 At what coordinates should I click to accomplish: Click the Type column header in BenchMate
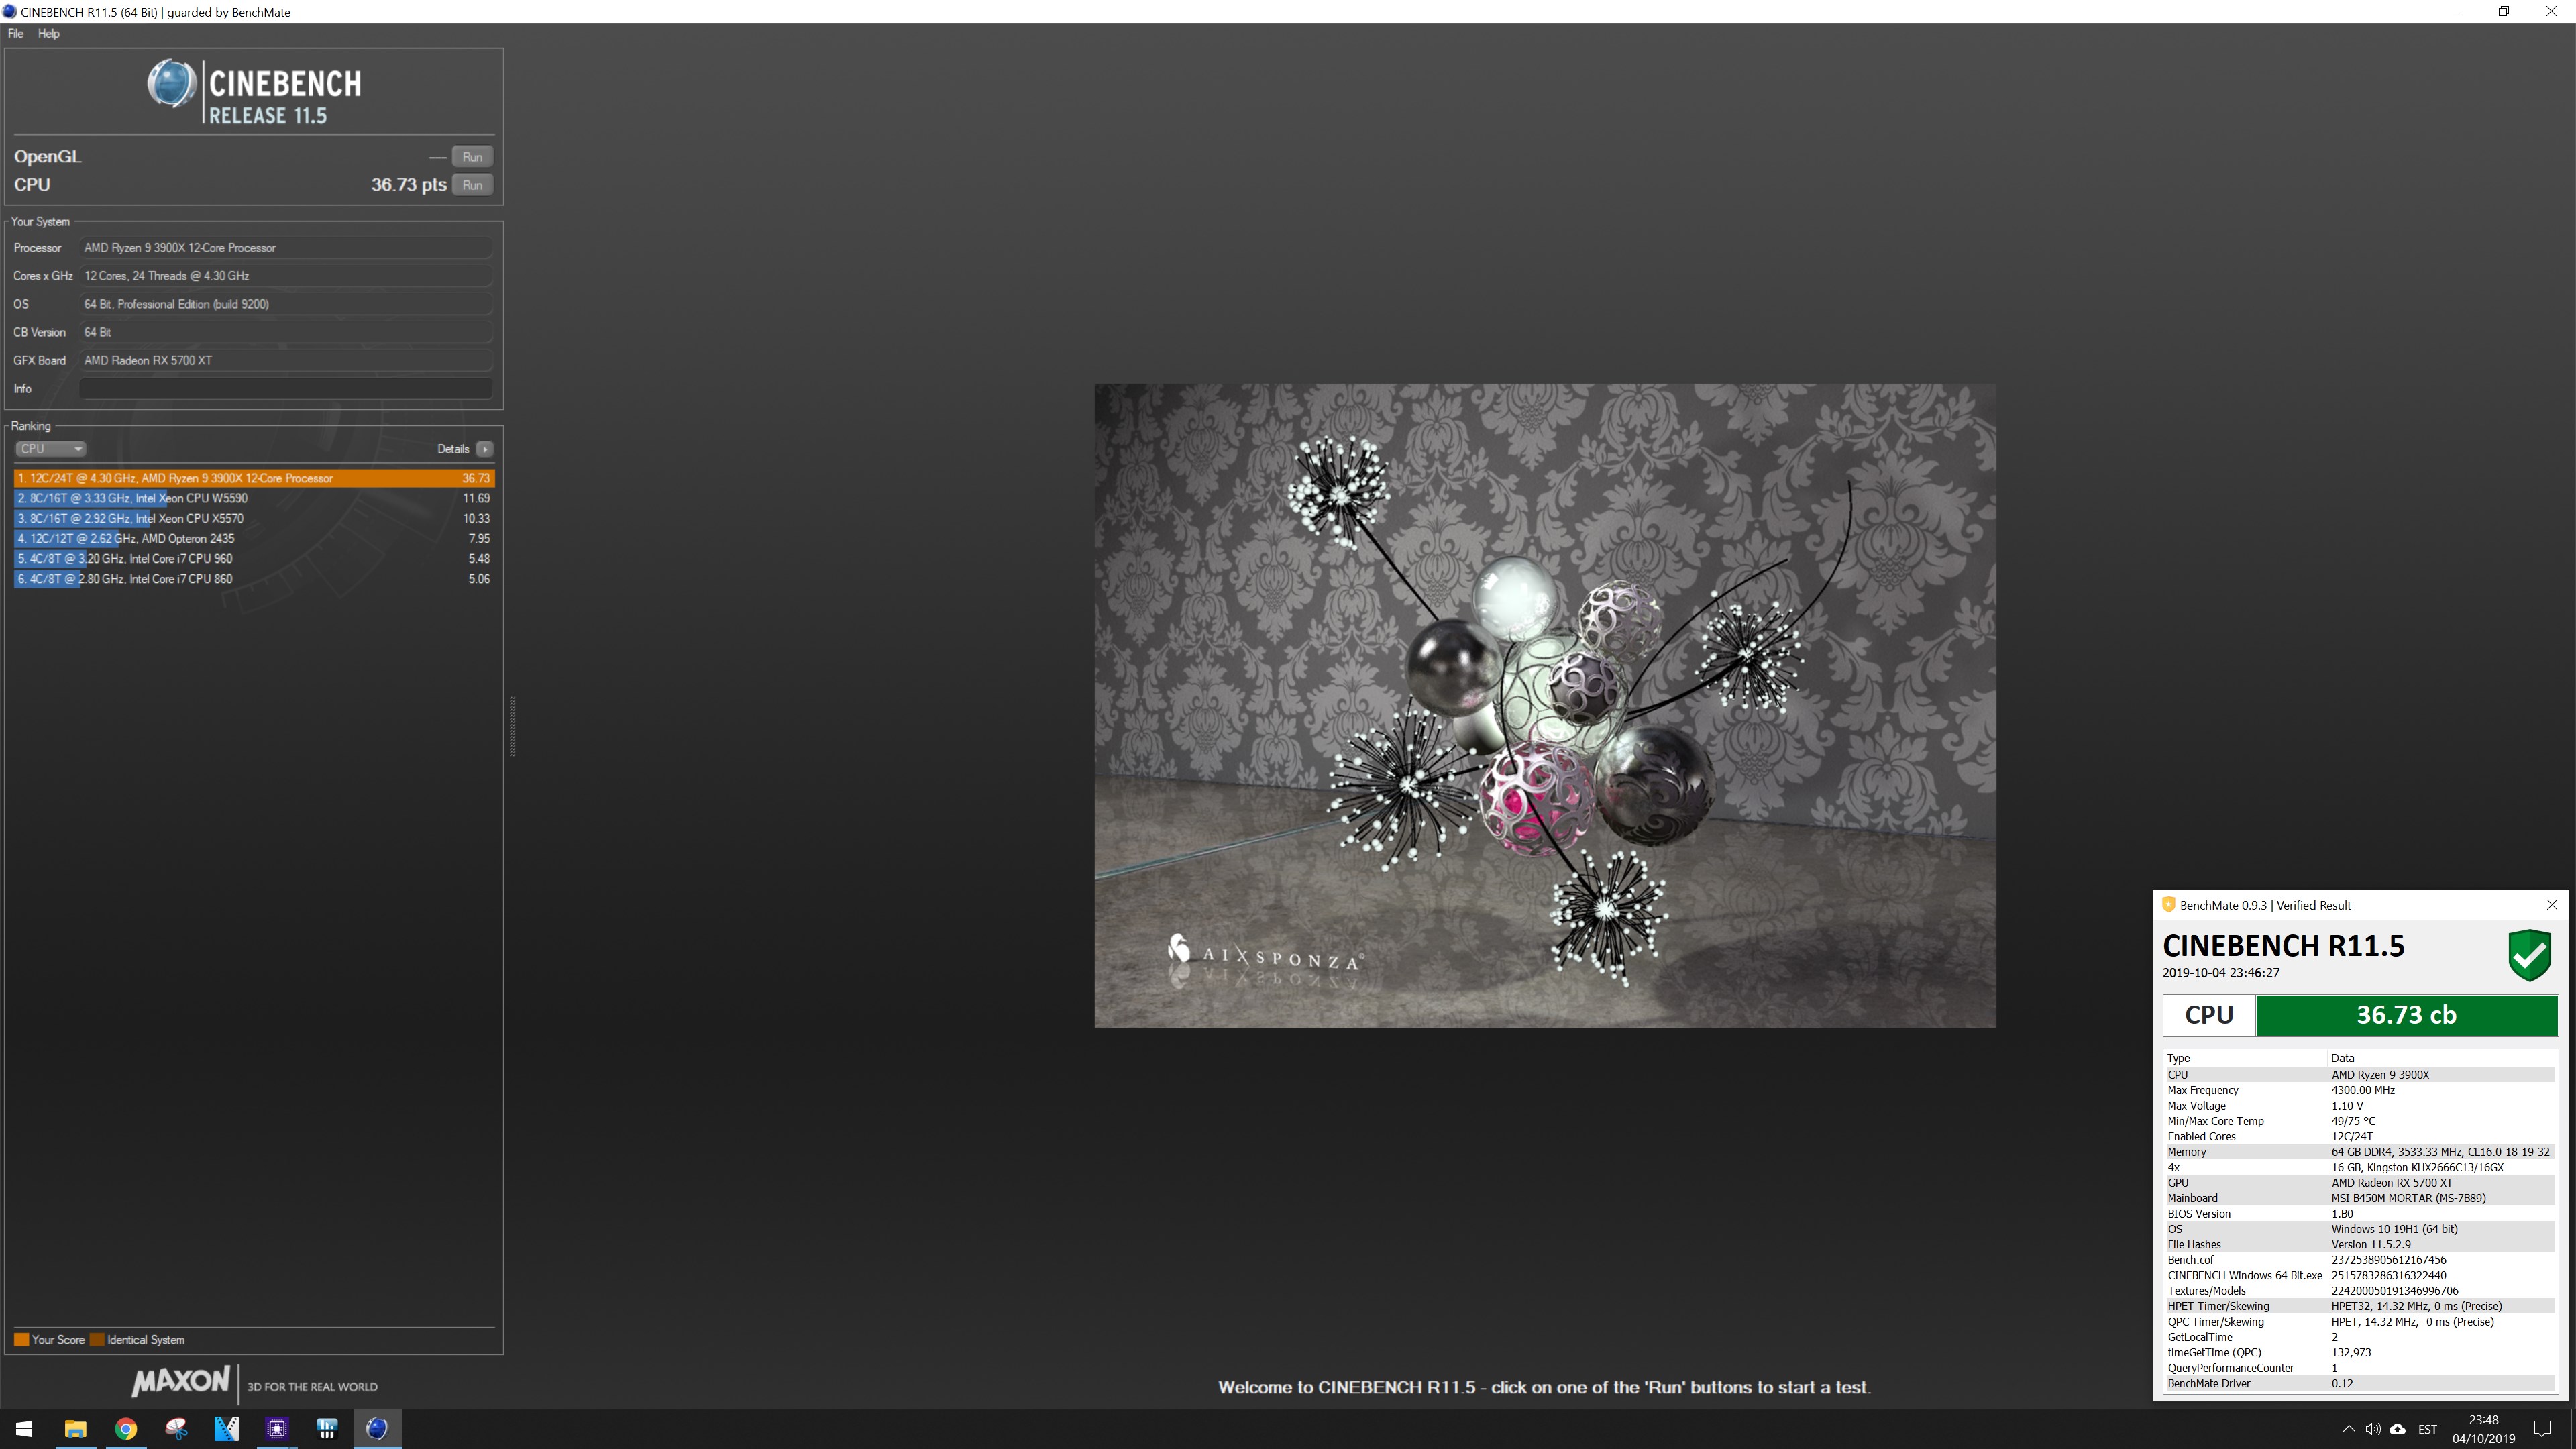(x=2246, y=1058)
